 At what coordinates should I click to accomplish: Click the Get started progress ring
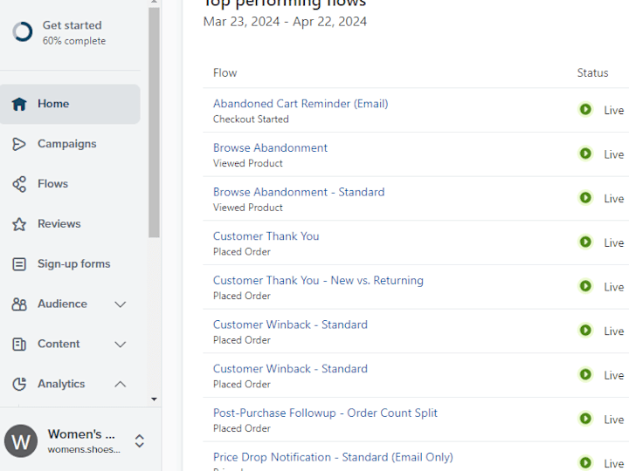coord(23,31)
